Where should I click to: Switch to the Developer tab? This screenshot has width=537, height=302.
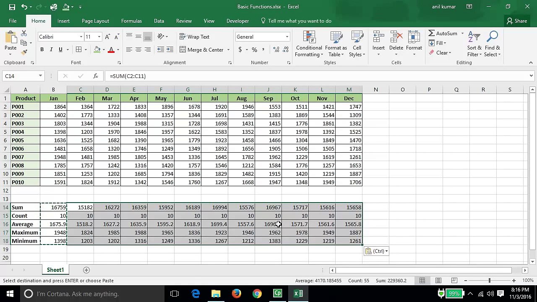coord(237,21)
